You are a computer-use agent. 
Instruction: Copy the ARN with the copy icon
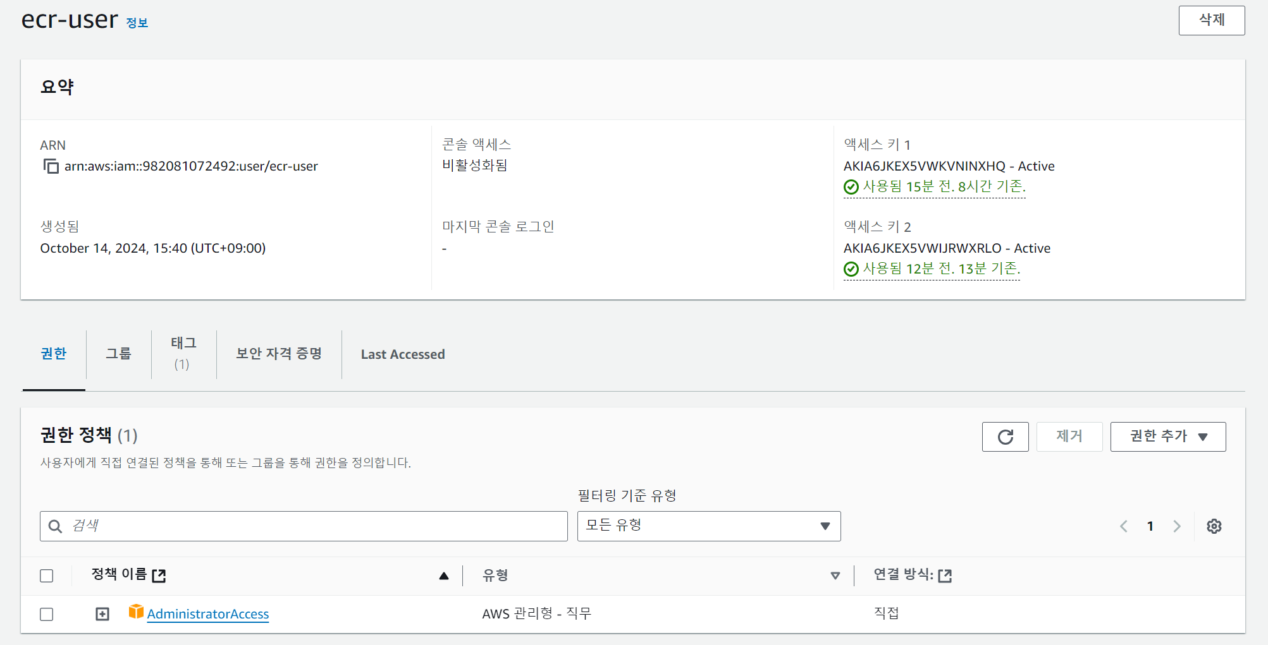51,166
